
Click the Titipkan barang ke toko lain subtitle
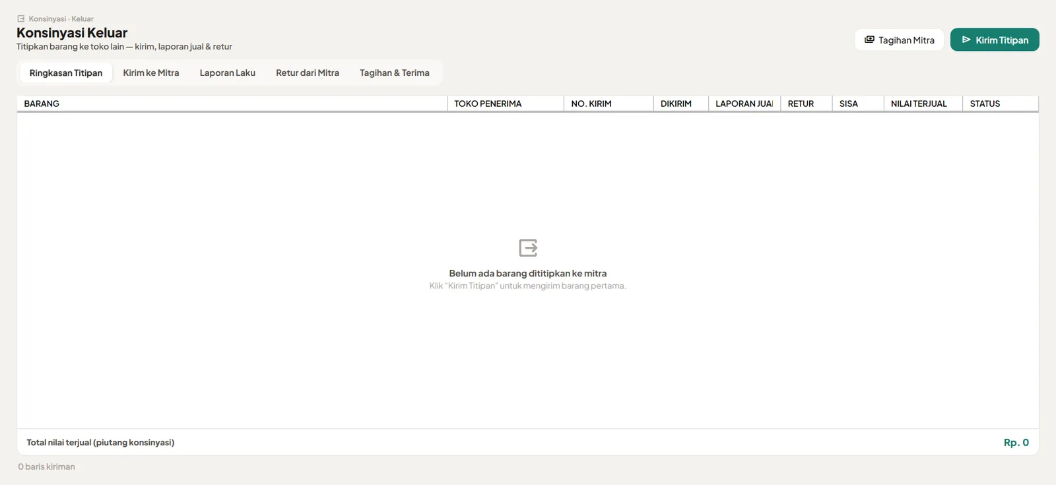pyautogui.click(x=124, y=47)
